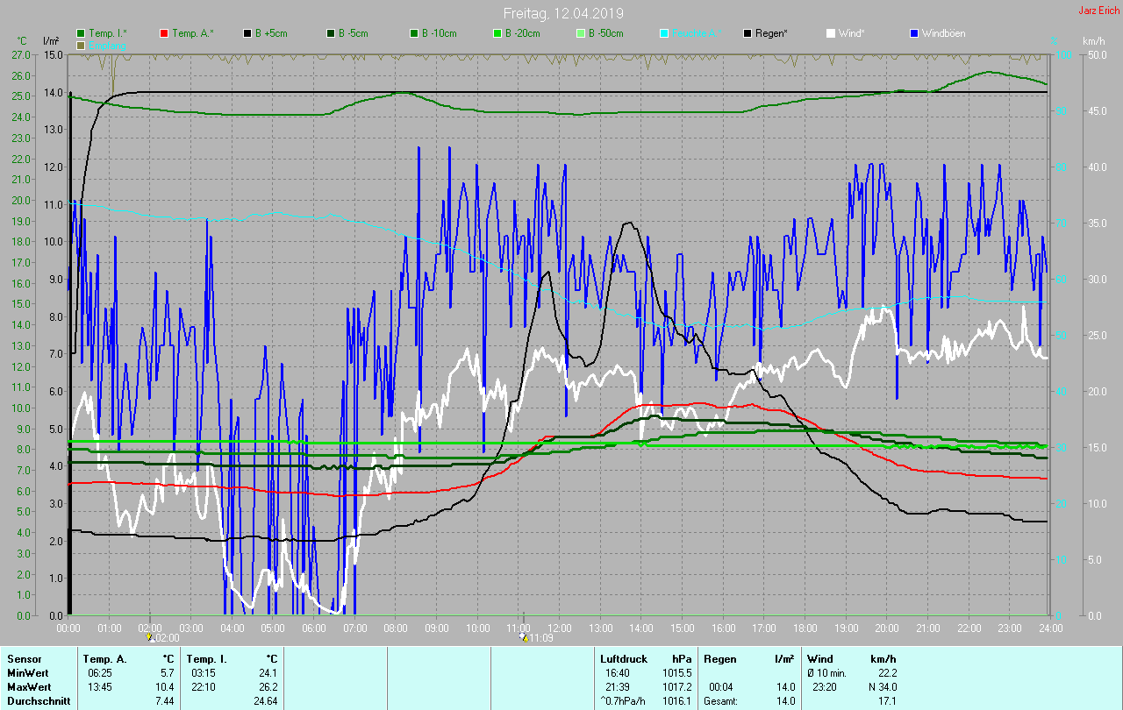Click the B -10cm legend color box

414,33
